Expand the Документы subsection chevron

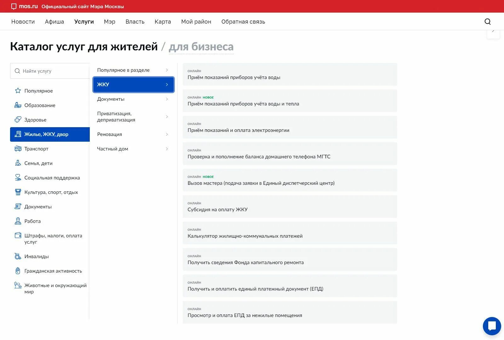(x=167, y=99)
